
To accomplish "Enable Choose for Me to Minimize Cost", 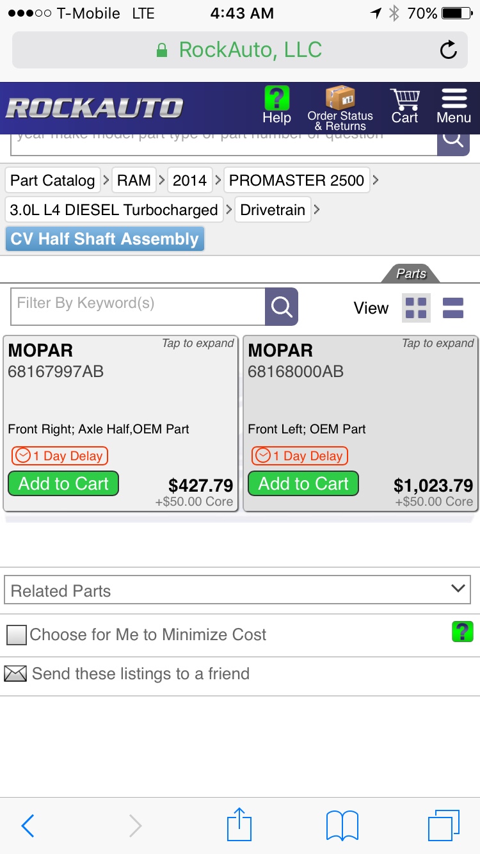I will coord(17,635).
